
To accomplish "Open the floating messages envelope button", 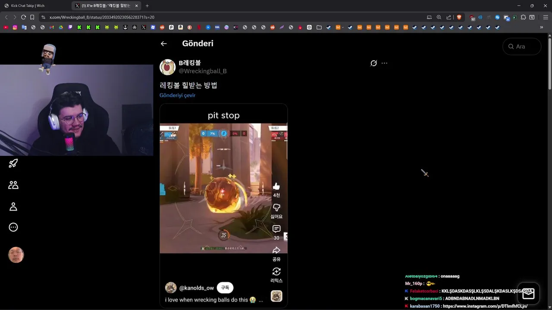I will tap(528, 294).
